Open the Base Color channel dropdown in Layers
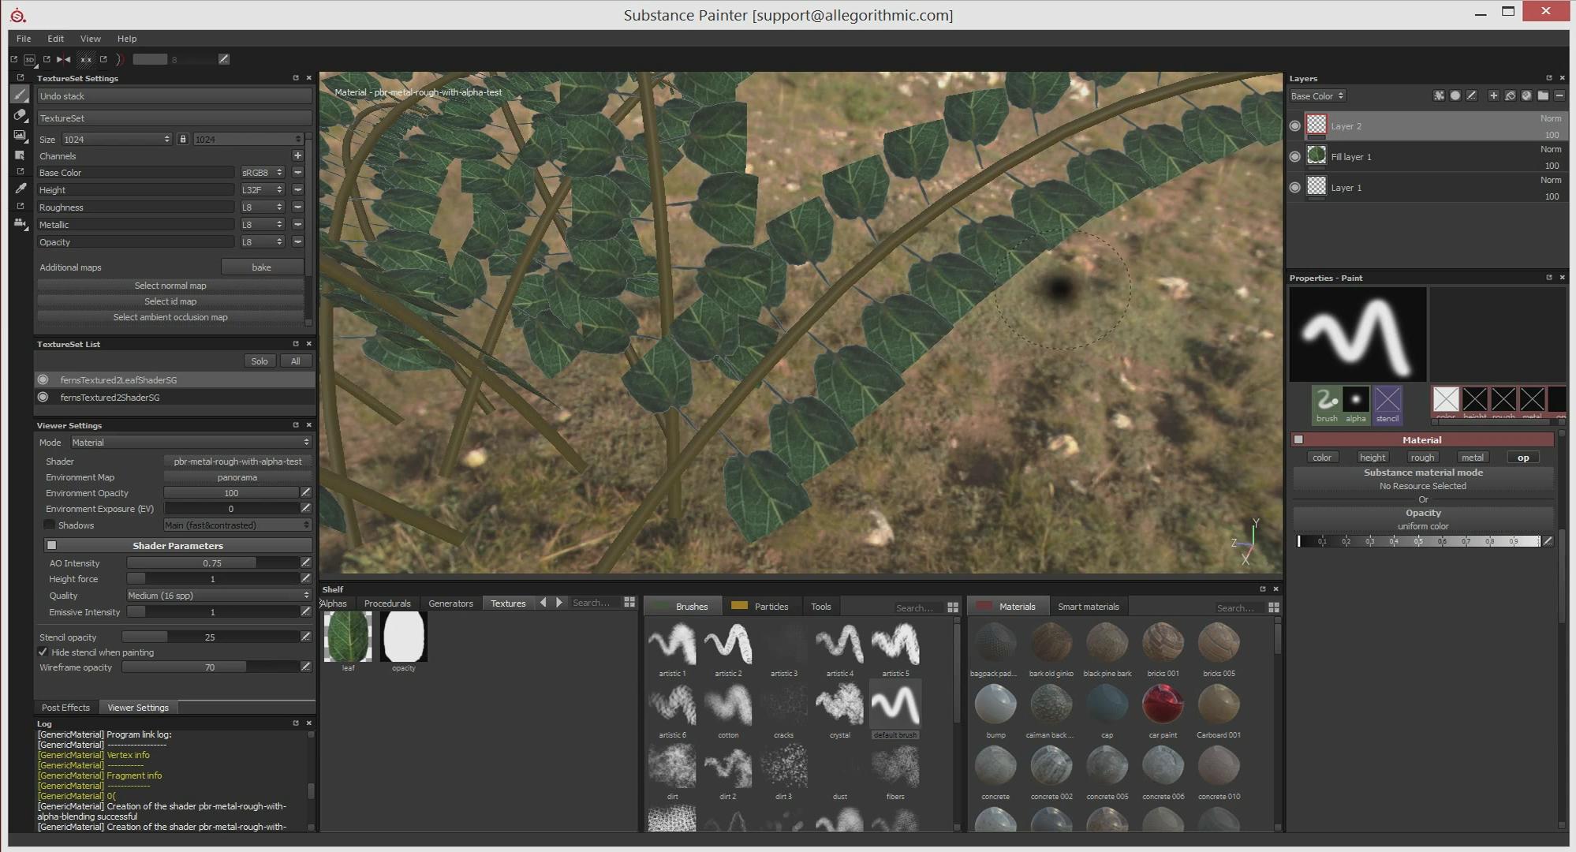The width and height of the screenshot is (1576, 852). (x=1317, y=96)
